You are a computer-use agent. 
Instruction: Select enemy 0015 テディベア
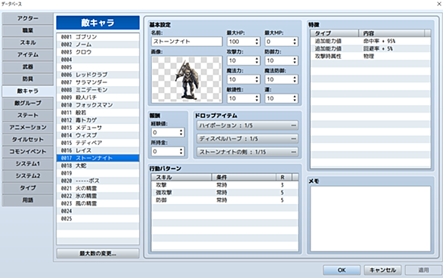[x=98, y=143]
